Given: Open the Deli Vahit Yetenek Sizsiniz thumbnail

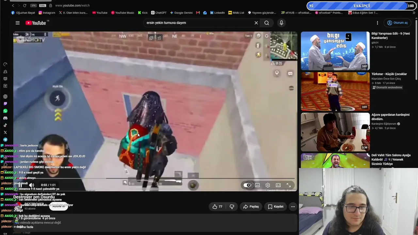Looking at the screenshot, I should tap(335, 161).
